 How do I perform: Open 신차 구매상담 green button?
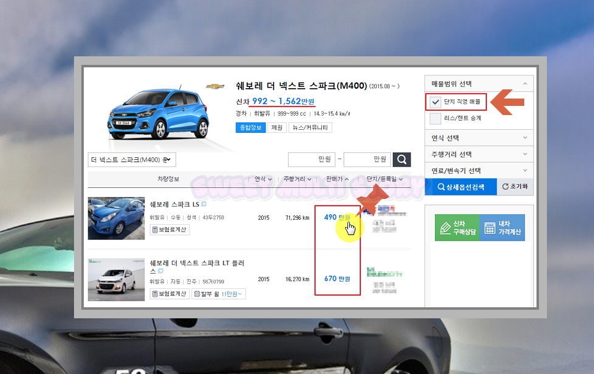point(457,228)
